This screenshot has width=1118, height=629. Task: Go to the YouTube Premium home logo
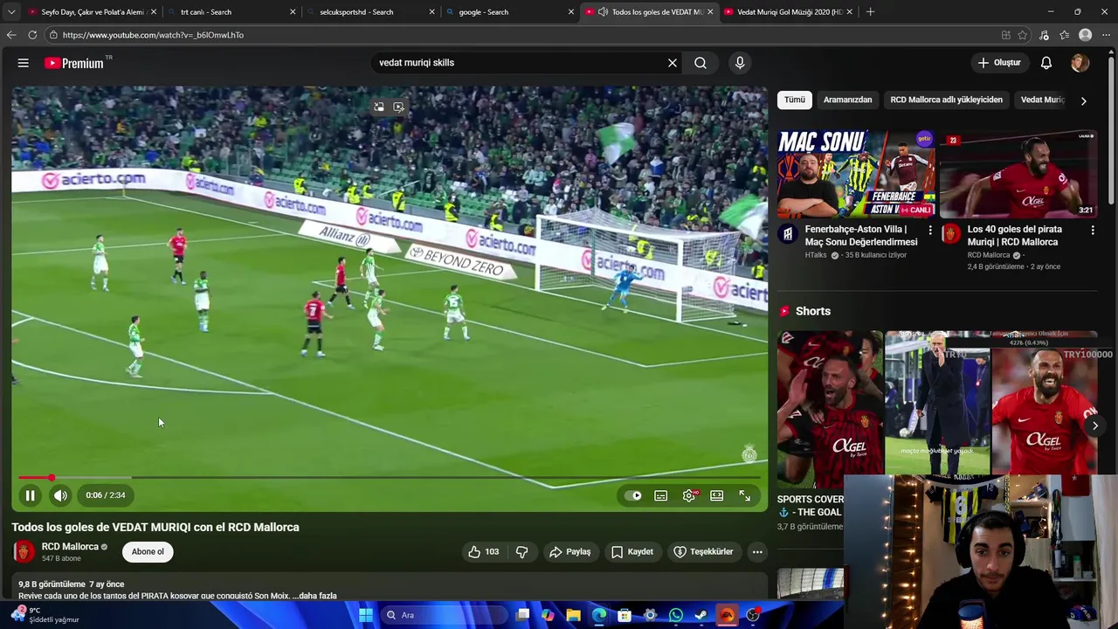[74, 63]
